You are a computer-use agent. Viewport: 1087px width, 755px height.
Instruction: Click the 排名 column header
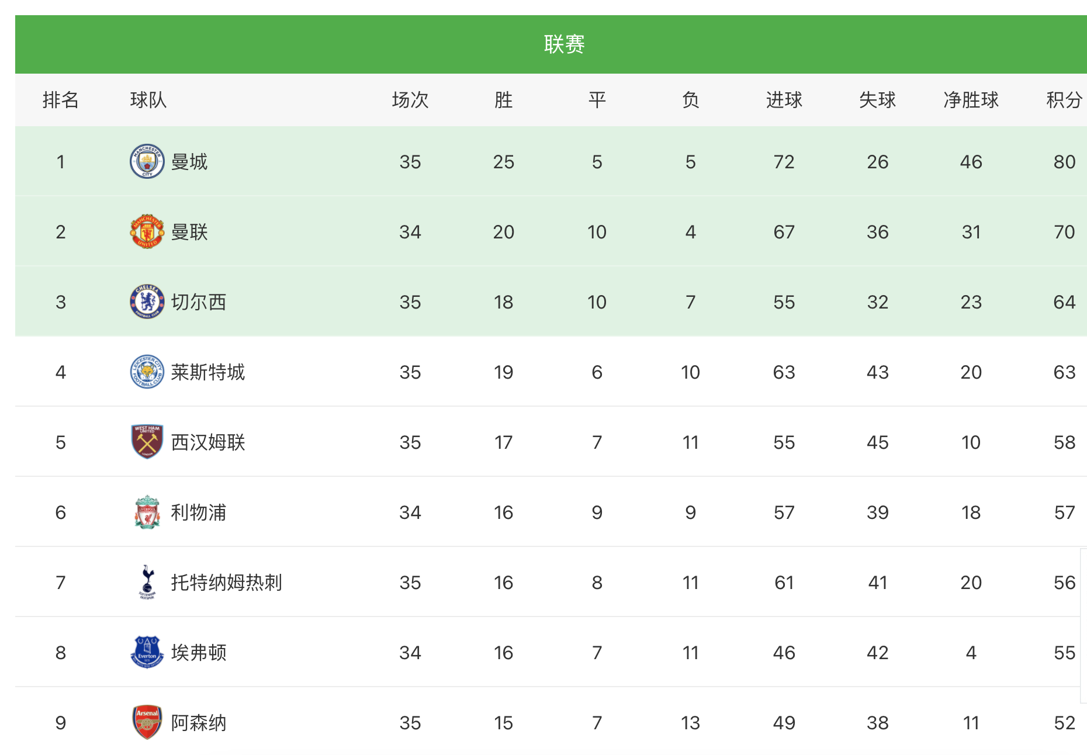coord(60,100)
